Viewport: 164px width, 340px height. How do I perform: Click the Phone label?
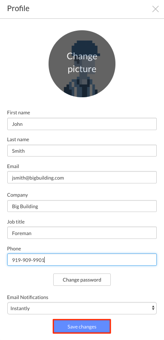[x=14, y=249]
